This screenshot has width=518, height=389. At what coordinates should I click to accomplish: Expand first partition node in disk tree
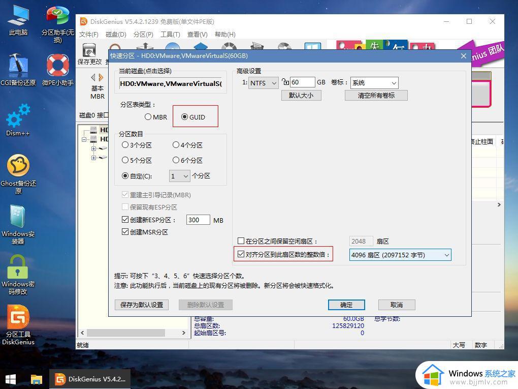point(93,148)
